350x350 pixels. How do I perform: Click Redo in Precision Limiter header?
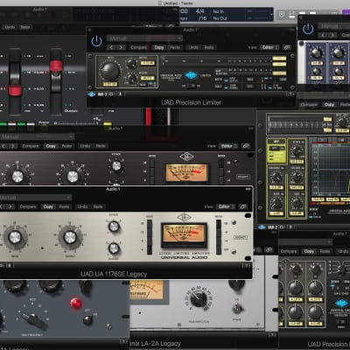click(209, 47)
